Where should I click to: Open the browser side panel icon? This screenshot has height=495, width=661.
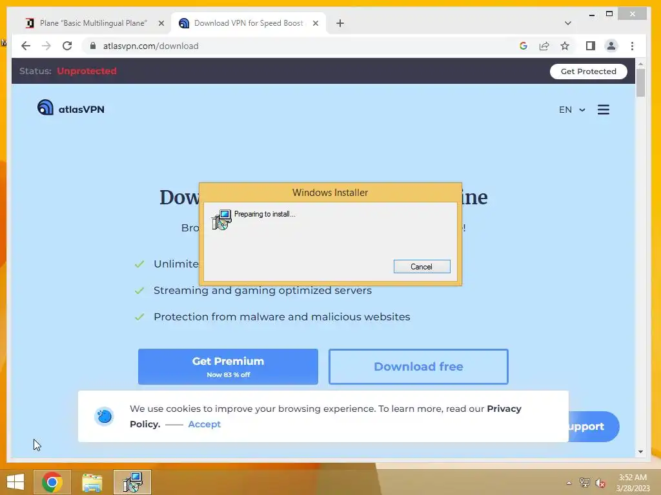(x=590, y=46)
